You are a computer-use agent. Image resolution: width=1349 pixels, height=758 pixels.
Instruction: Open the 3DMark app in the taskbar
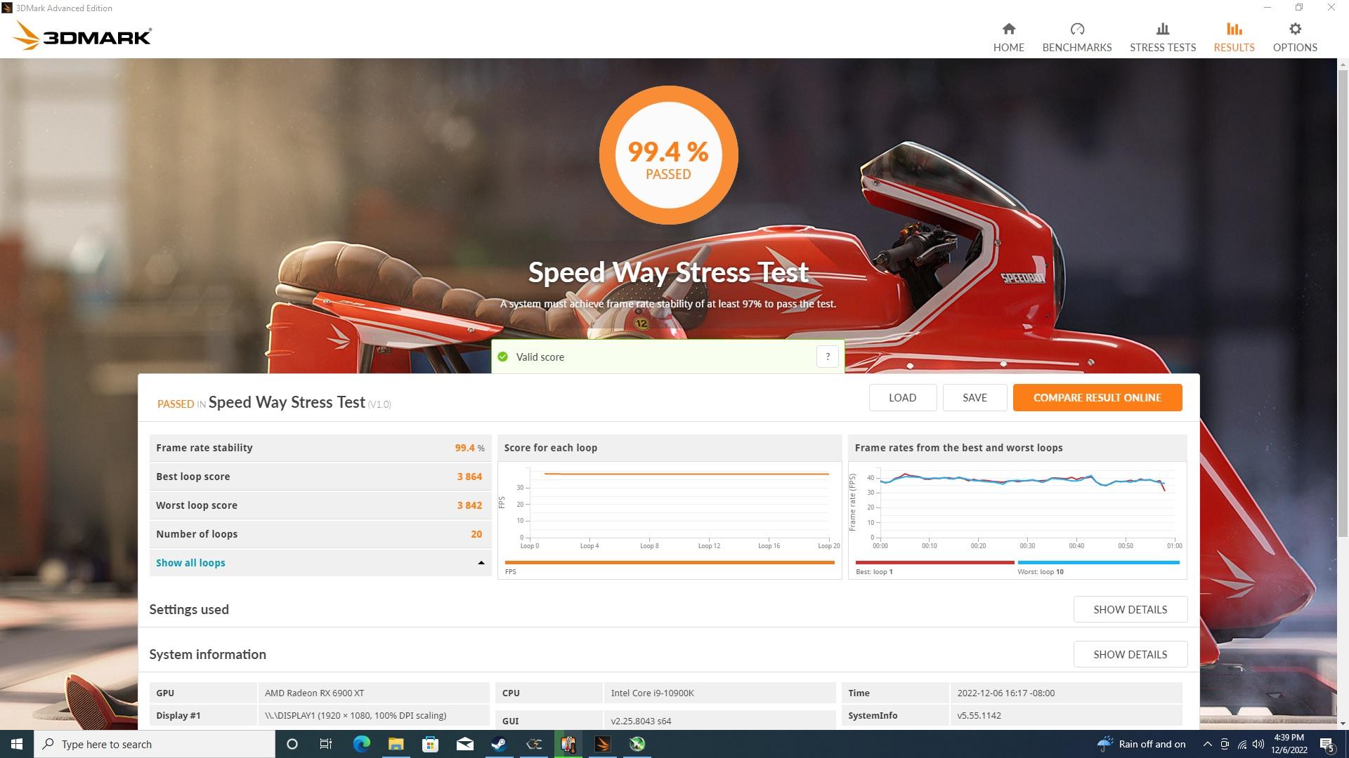(x=602, y=744)
